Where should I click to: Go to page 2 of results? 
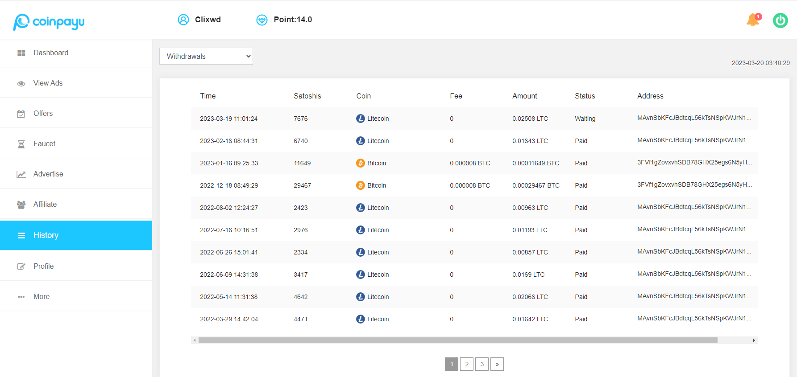(467, 364)
